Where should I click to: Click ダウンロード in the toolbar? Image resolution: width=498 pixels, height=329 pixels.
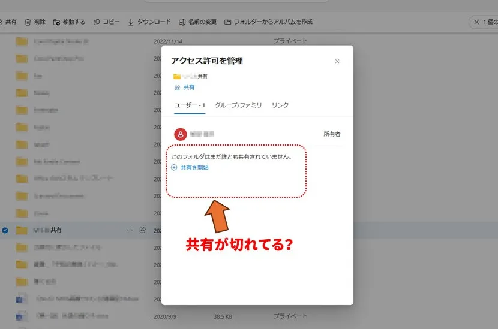[x=149, y=22]
